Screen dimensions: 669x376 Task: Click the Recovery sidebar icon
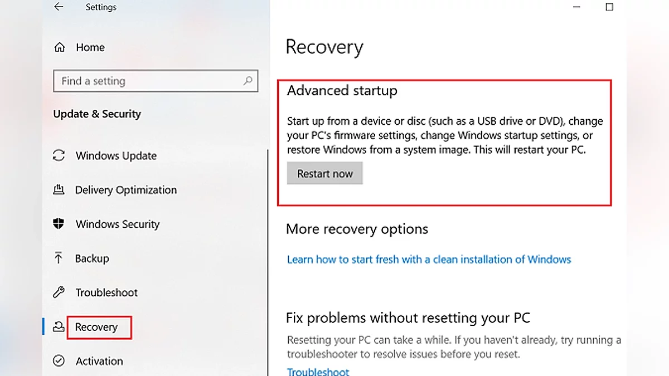click(59, 327)
